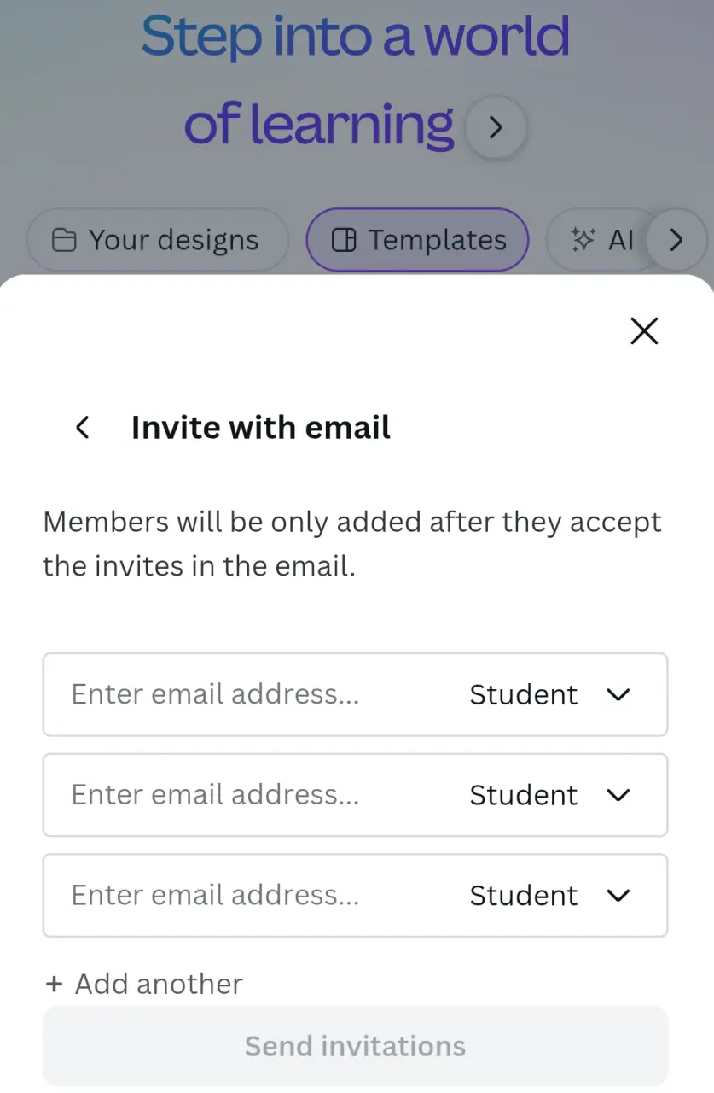
Task: Open the second Student role dropdown
Action: pos(549,795)
